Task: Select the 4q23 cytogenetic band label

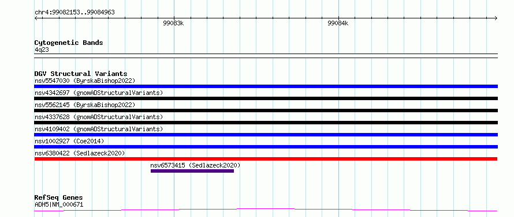Action: pyautogui.click(x=42, y=50)
